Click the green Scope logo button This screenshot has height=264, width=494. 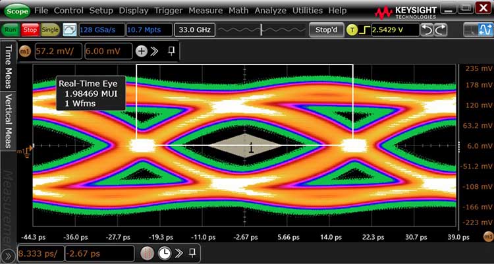coord(17,11)
